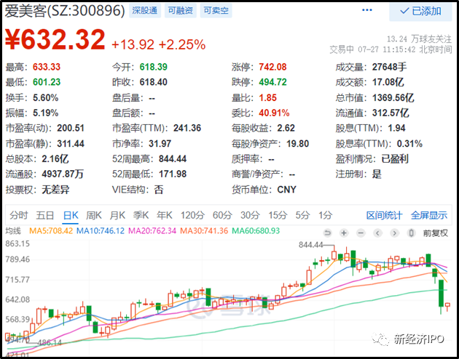Reset the K-line chart with the undo icon
This screenshot has width=459, height=359.
(327, 233)
